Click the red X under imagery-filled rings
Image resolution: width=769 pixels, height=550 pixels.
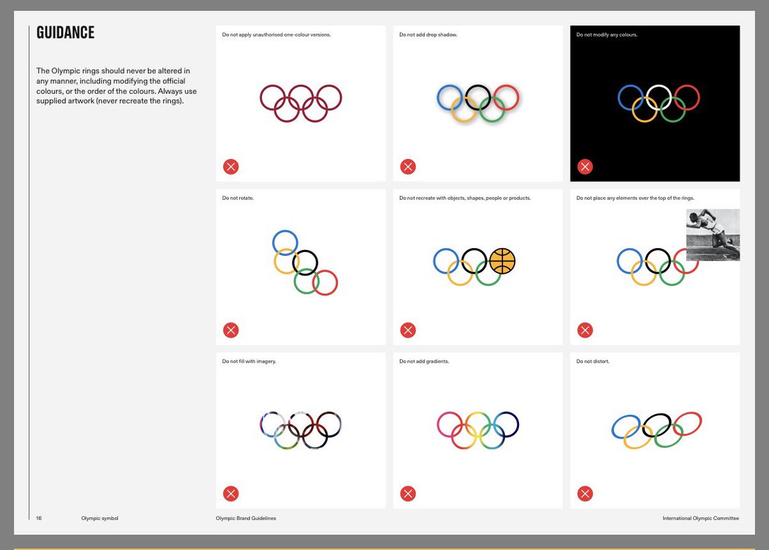click(x=231, y=494)
